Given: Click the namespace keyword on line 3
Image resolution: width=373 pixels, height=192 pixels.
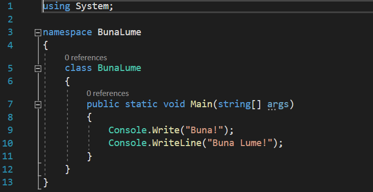Looking at the screenshot, I should 67,32.
